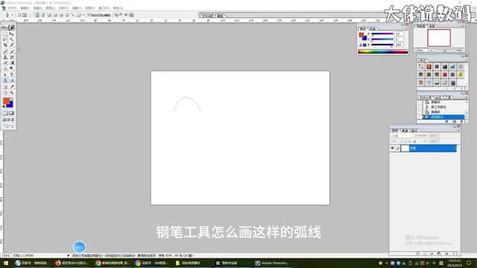The image size is (477, 268).
Task: Select the Hand tool
Action: tap(5, 92)
